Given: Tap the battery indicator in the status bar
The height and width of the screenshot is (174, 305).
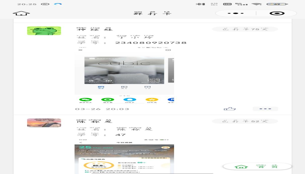Looking at the screenshot, I should pos(277,4).
